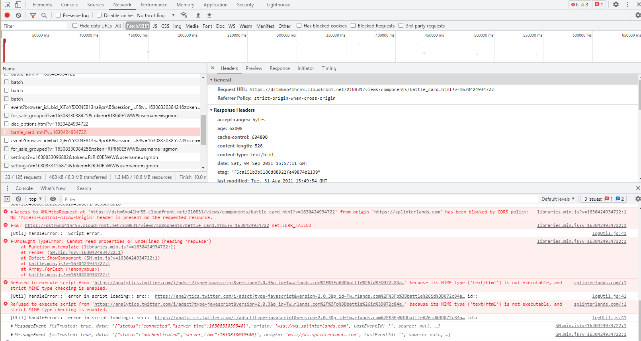Screen dimensions: 641x341
Task: Enable Preserve log checkbox
Action: pyautogui.click(x=58, y=15)
